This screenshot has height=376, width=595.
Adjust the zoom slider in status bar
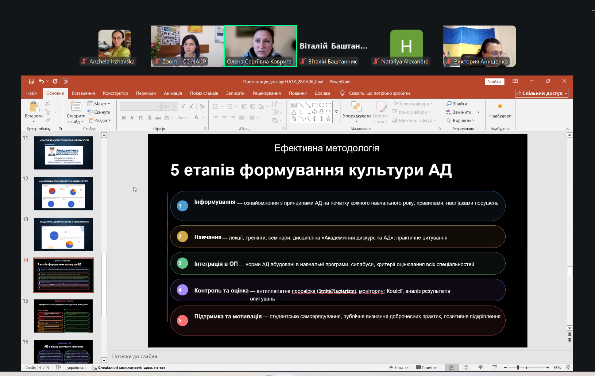(518, 368)
